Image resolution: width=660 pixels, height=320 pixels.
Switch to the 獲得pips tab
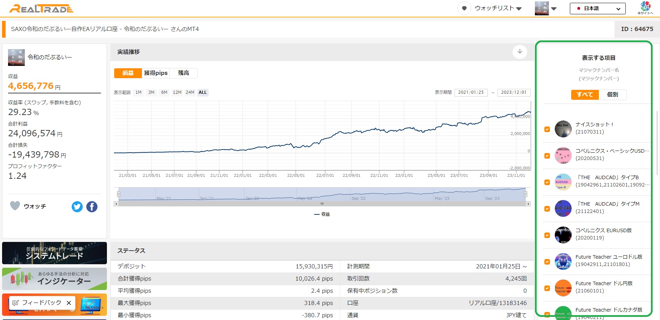pyautogui.click(x=156, y=73)
